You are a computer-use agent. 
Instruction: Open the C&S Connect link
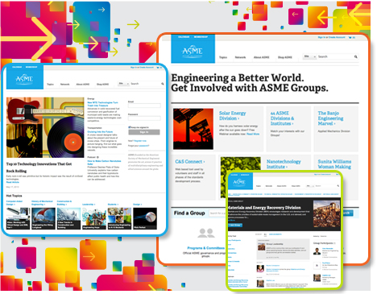click(189, 162)
